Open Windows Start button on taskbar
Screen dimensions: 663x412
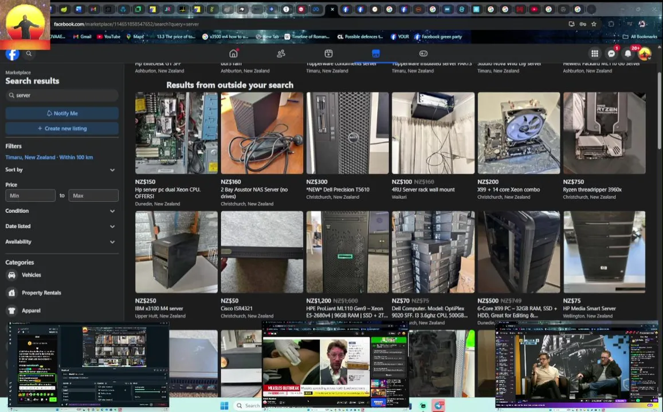(x=224, y=406)
